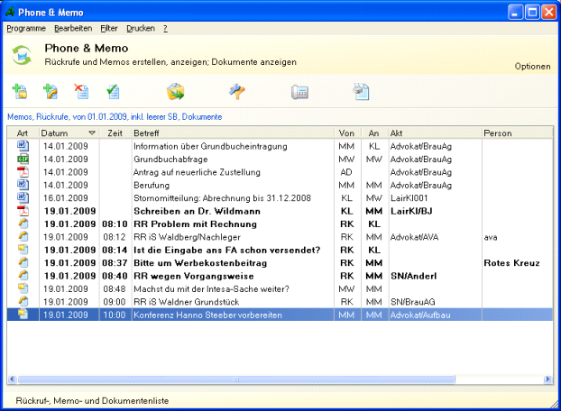This screenshot has height=411, width=561.
Task: Click the Optionen link
Action: pyautogui.click(x=532, y=67)
